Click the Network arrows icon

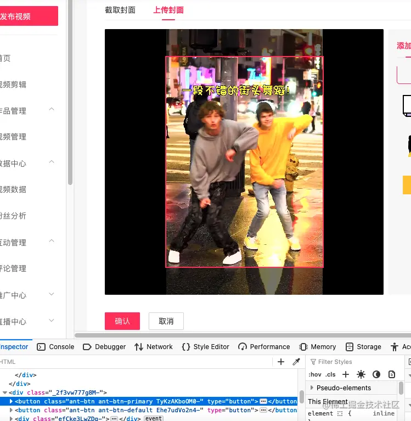139,347
